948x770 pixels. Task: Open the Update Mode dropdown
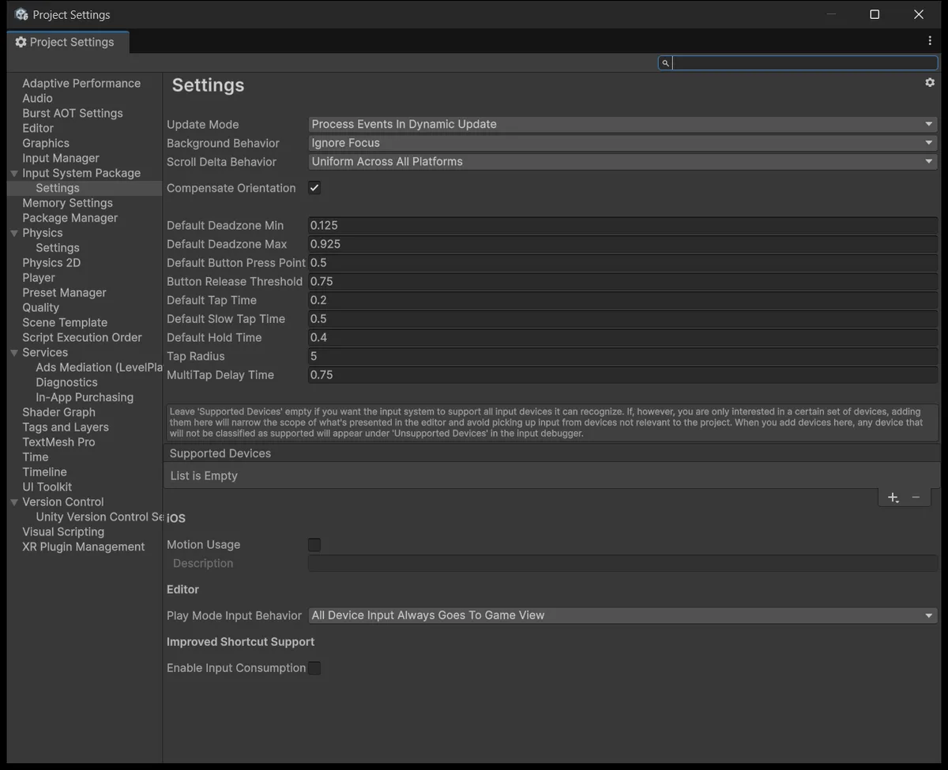click(623, 124)
